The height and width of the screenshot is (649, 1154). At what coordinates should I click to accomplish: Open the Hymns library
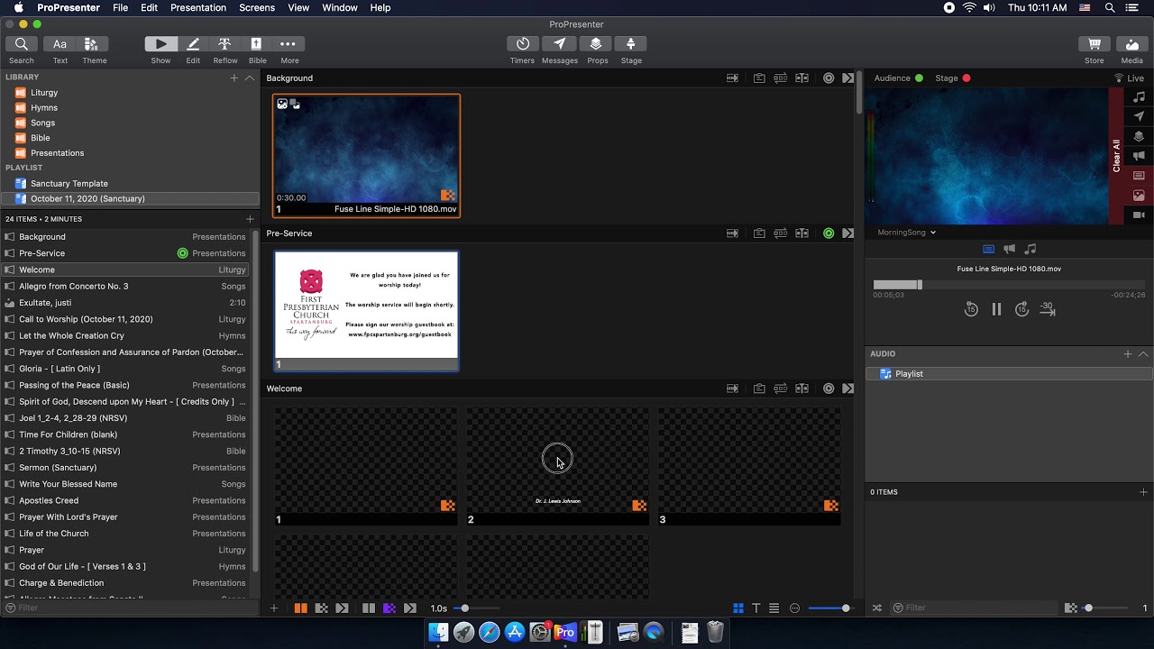click(130, 107)
